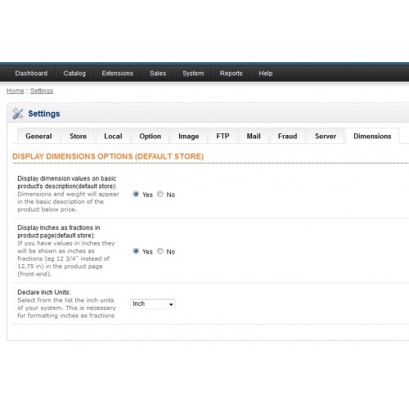
Task: Switch to the General tab
Action: [38, 136]
